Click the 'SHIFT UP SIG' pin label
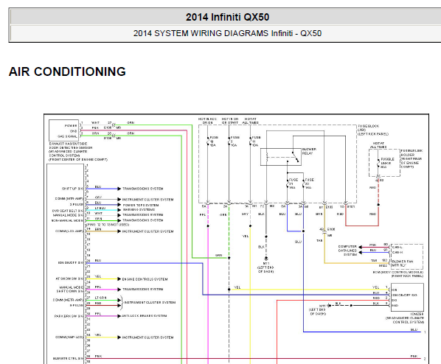441x364 pixels. coord(72,189)
